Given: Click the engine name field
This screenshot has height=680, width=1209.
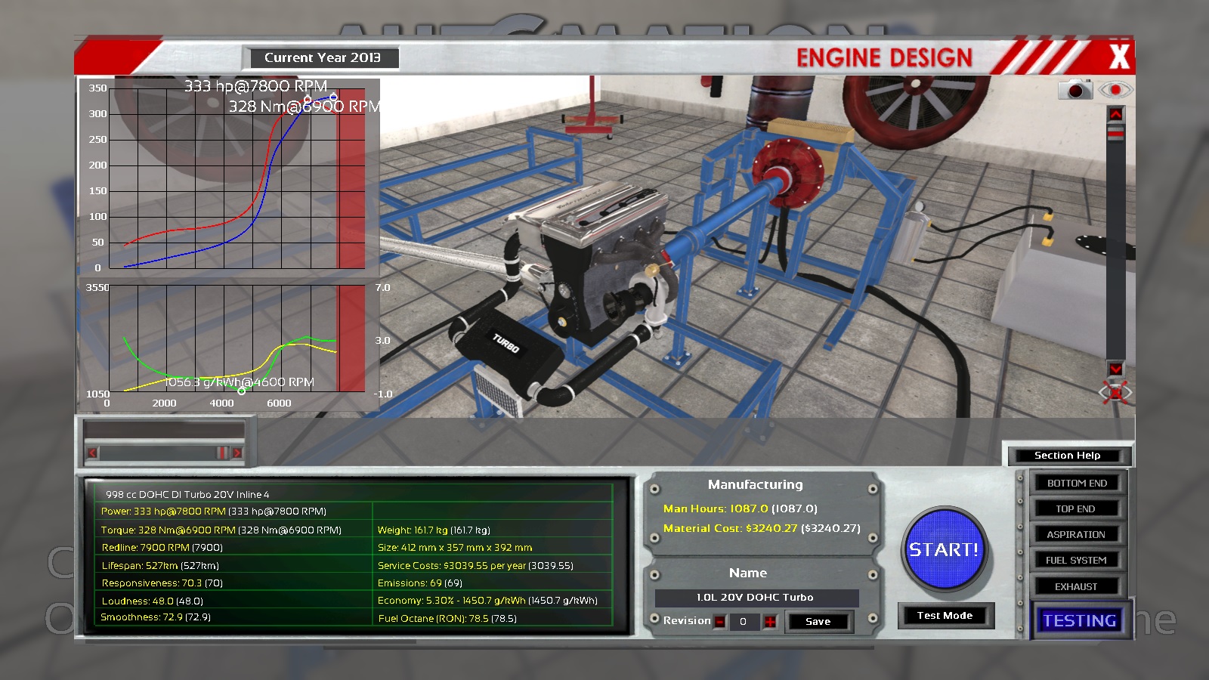Looking at the screenshot, I should click(x=756, y=598).
